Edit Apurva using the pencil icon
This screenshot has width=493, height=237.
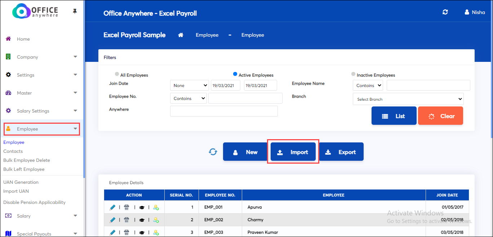(x=112, y=207)
